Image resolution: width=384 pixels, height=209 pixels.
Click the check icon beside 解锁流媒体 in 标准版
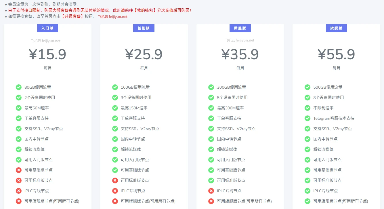pos(211,149)
